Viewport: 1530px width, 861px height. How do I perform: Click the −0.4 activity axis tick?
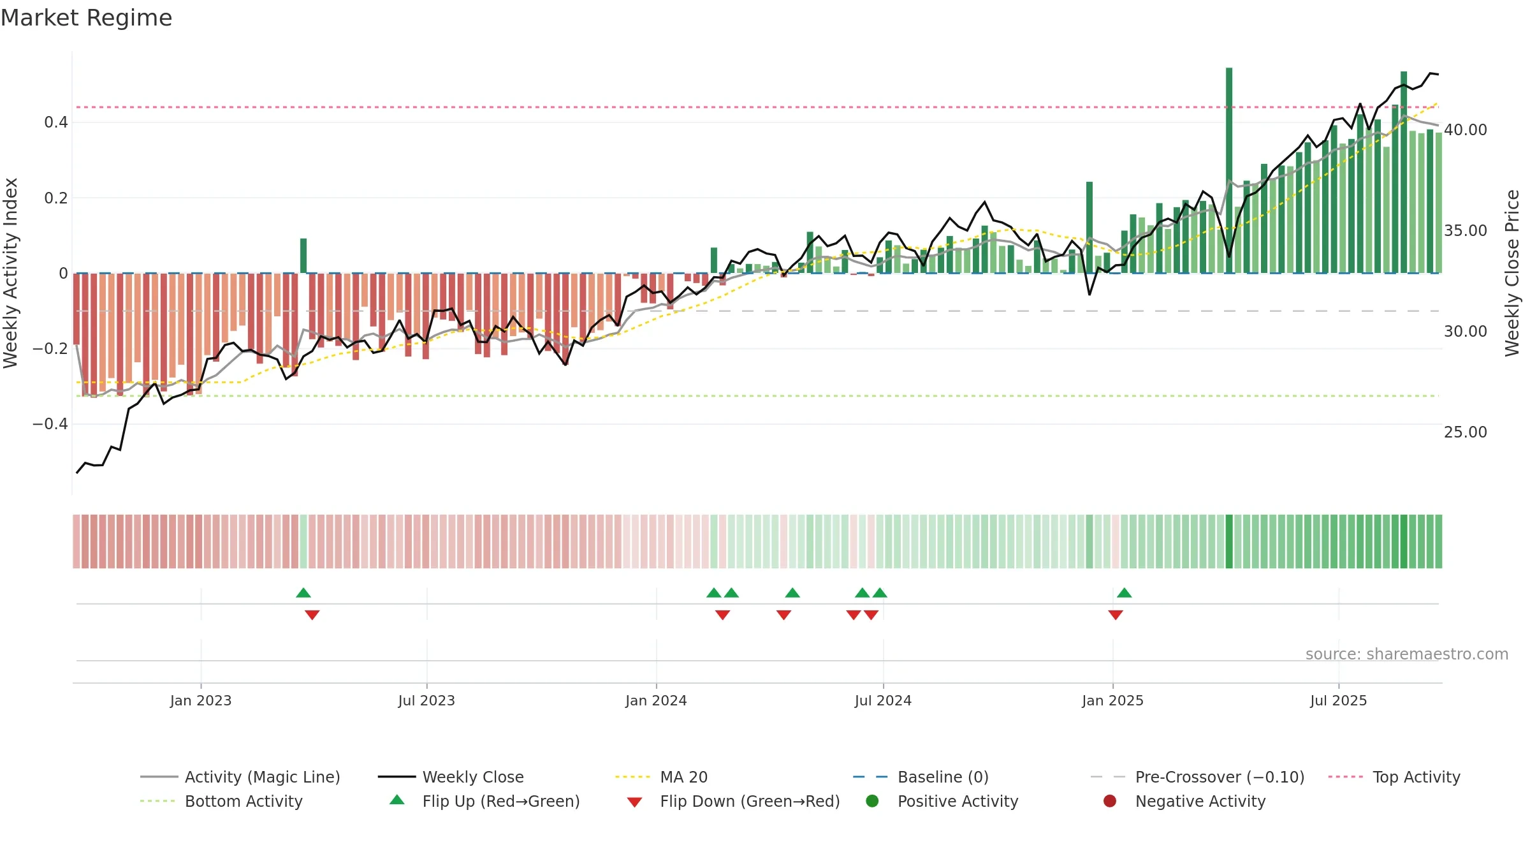(50, 424)
